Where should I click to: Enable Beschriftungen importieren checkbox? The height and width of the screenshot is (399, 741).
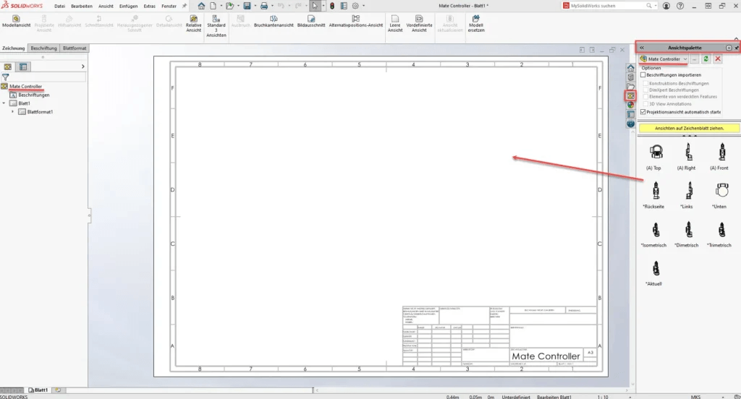click(x=643, y=74)
